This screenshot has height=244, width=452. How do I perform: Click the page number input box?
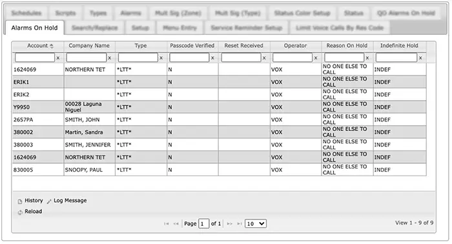(203, 224)
